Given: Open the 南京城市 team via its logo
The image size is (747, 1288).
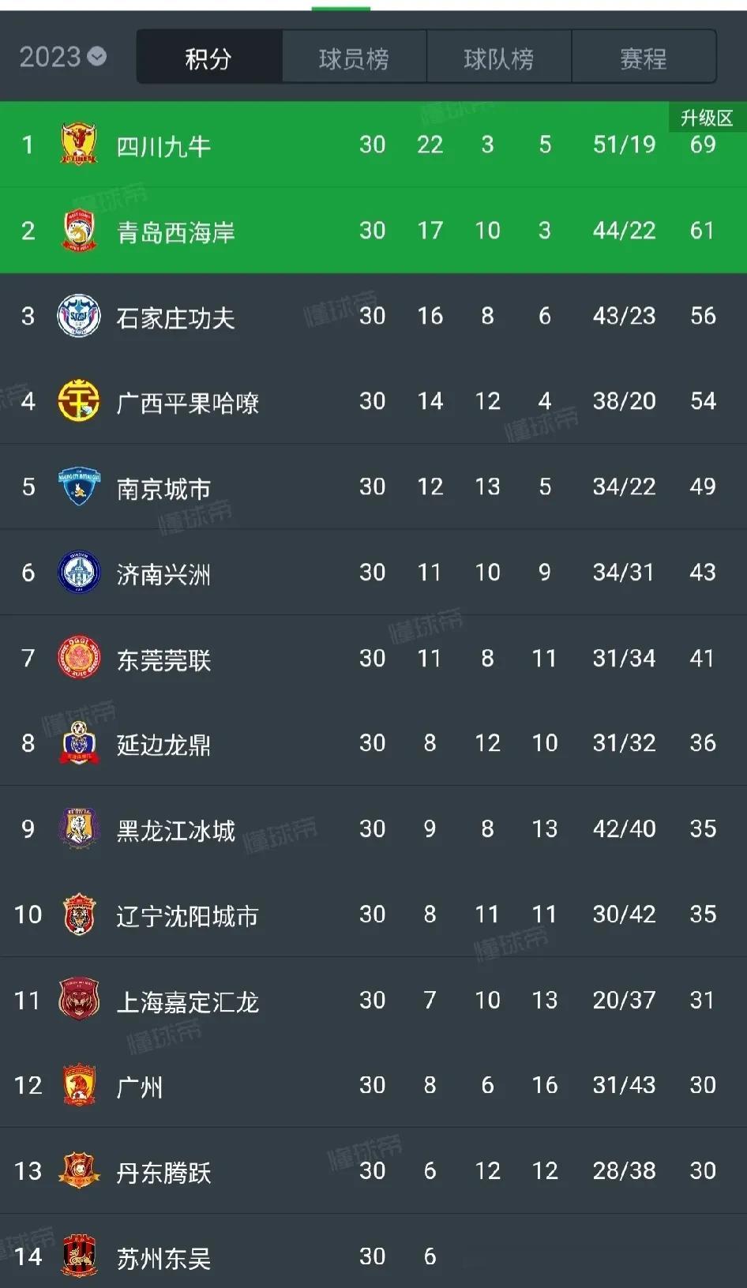Looking at the screenshot, I should pyautogui.click(x=78, y=486).
